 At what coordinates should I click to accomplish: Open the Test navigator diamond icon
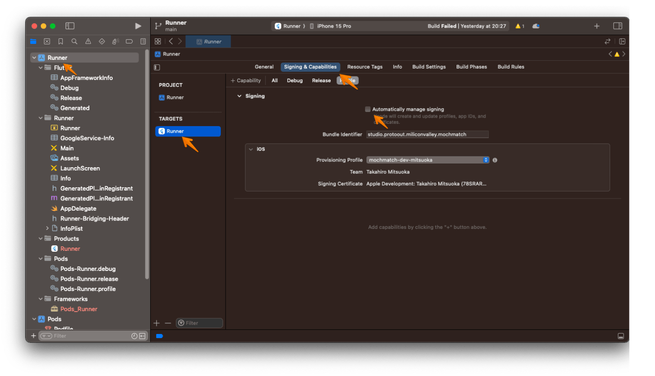click(x=102, y=42)
